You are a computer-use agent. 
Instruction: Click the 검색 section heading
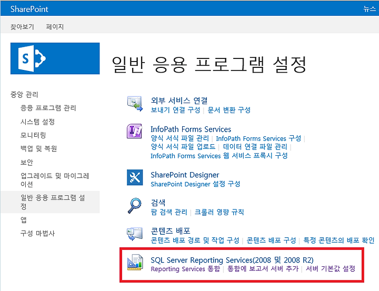(x=158, y=202)
